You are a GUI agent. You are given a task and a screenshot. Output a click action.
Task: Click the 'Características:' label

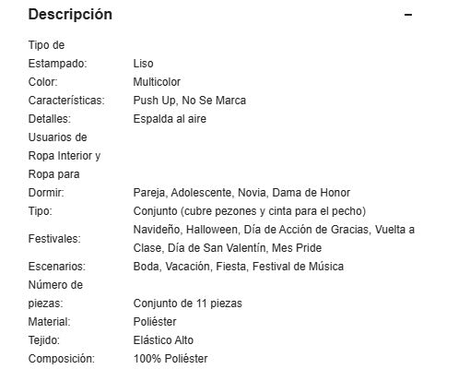(66, 101)
